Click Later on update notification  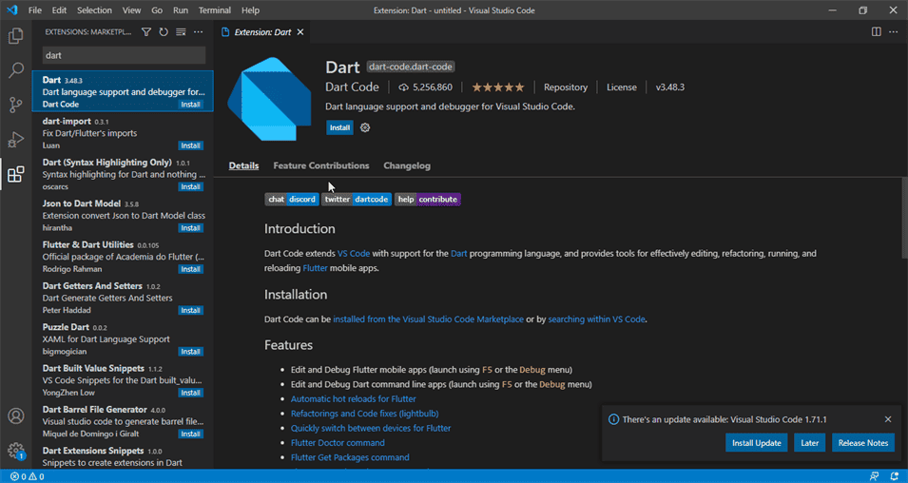tap(809, 443)
